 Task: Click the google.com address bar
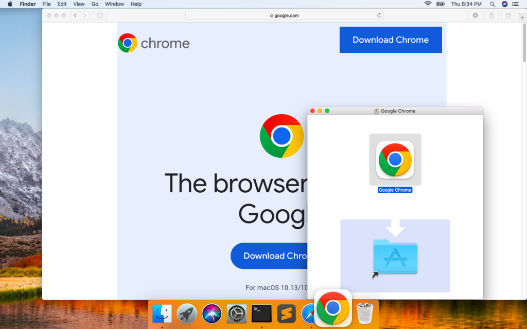click(284, 15)
